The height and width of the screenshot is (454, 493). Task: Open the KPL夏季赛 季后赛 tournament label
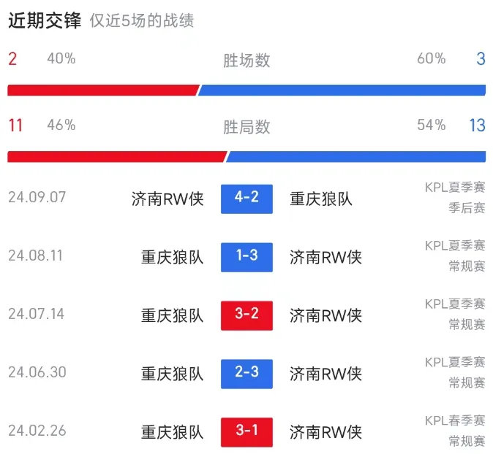[455, 198]
